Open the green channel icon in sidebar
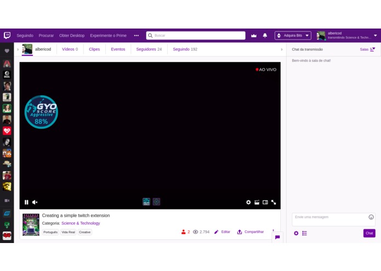Screen dimensions: 381x271 [7, 225]
